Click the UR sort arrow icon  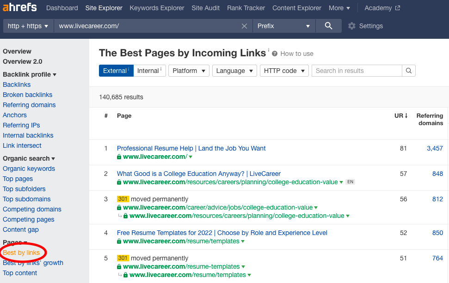click(406, 115)
